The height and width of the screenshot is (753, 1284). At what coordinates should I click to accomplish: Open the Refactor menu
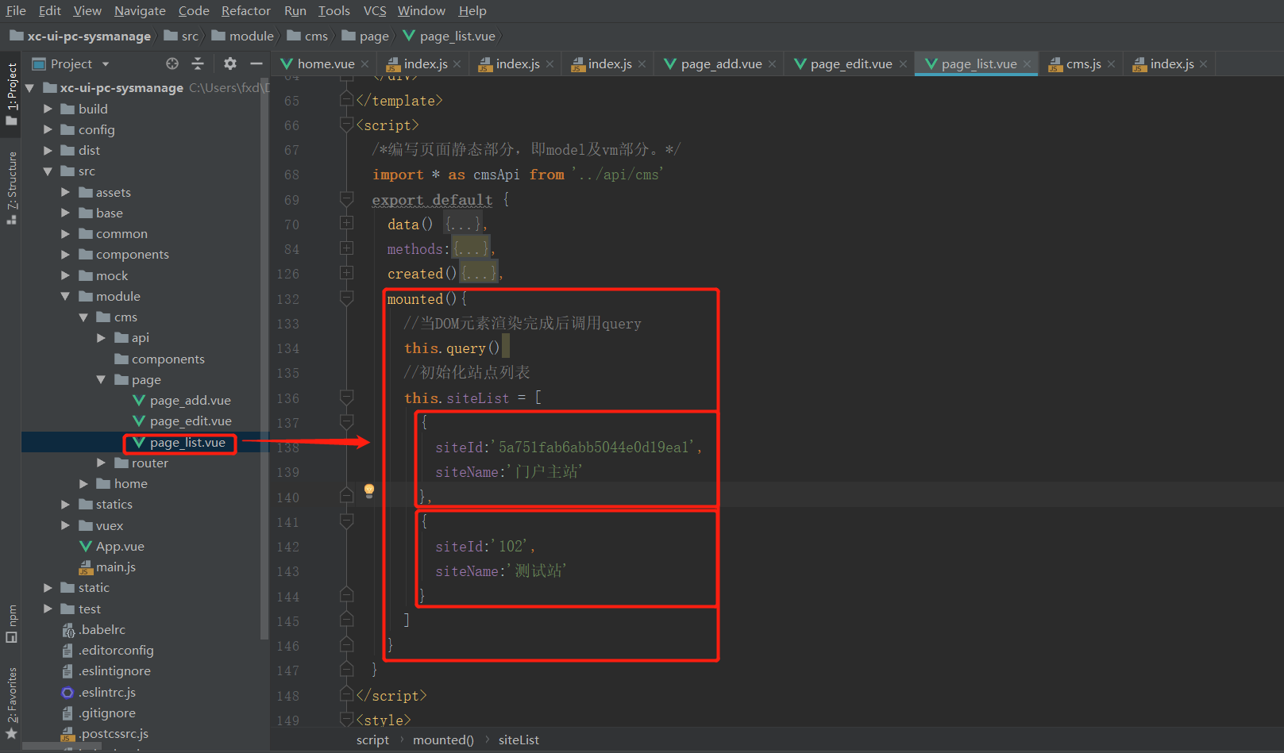point(245,10)
